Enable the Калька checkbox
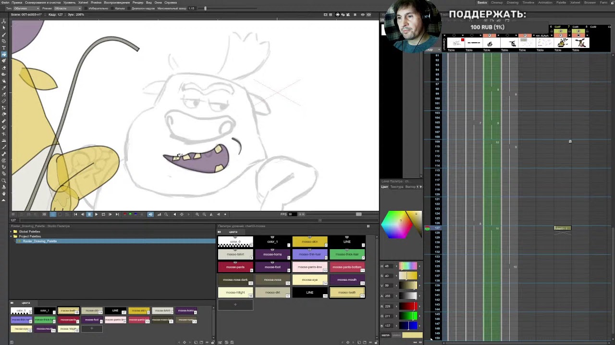 point(112,8)
